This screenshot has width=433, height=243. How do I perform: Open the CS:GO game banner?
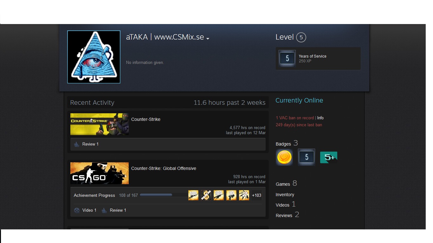pyautogui.click(x=100, y=173)
